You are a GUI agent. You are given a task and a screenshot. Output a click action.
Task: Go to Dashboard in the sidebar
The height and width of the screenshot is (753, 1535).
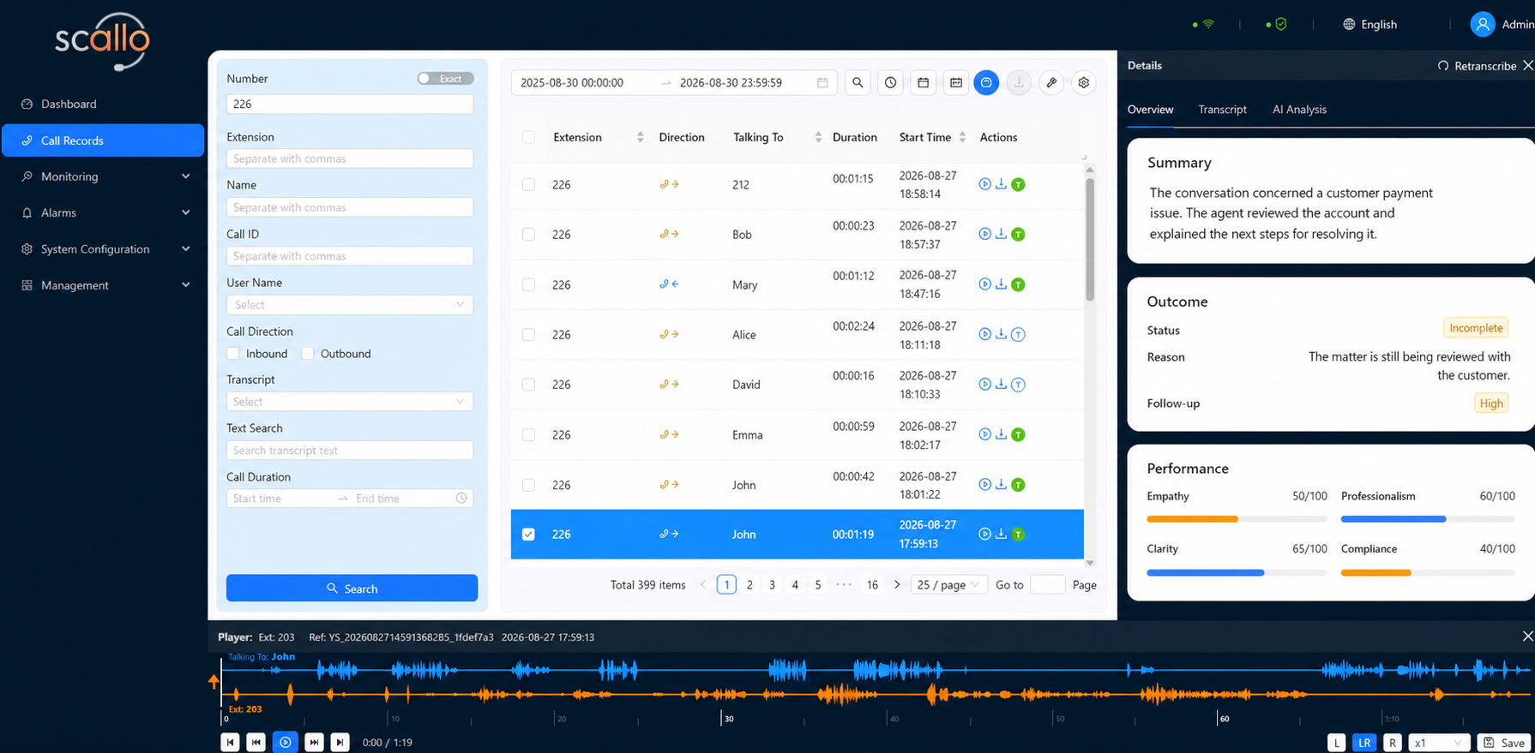103,104
